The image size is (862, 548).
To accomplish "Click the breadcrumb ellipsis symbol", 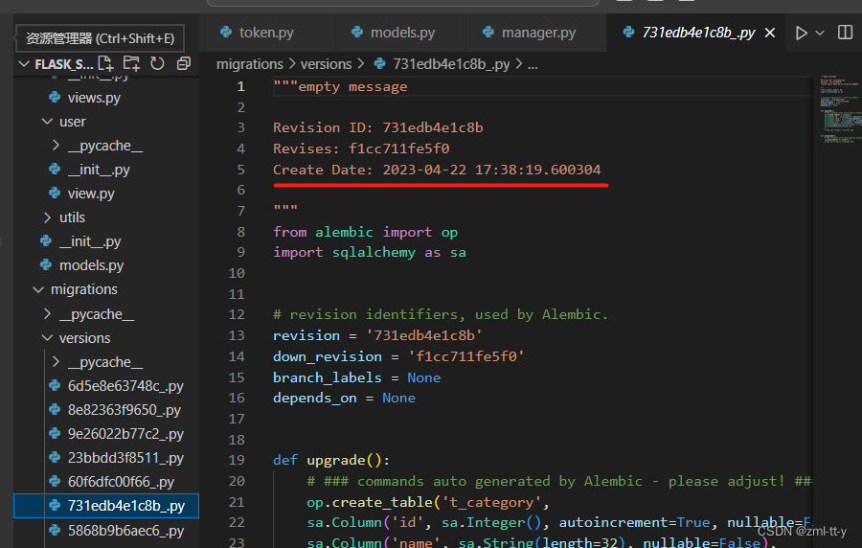I will 533,65.
